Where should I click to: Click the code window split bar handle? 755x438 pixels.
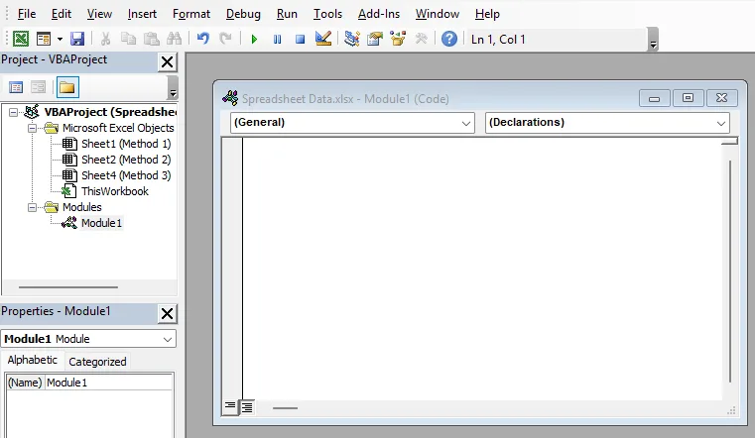point(730,141)
